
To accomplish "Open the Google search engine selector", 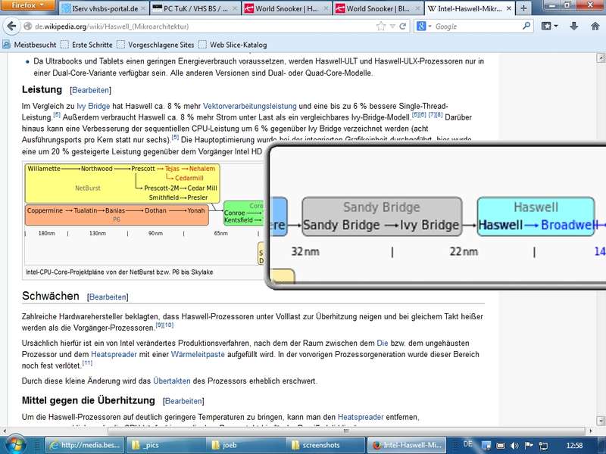I will pos(423,26).
